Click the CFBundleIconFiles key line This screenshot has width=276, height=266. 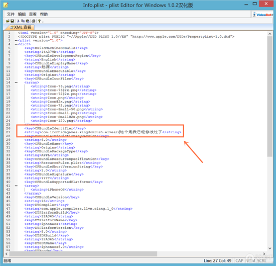pyautogui.click(x=54, y=78)
